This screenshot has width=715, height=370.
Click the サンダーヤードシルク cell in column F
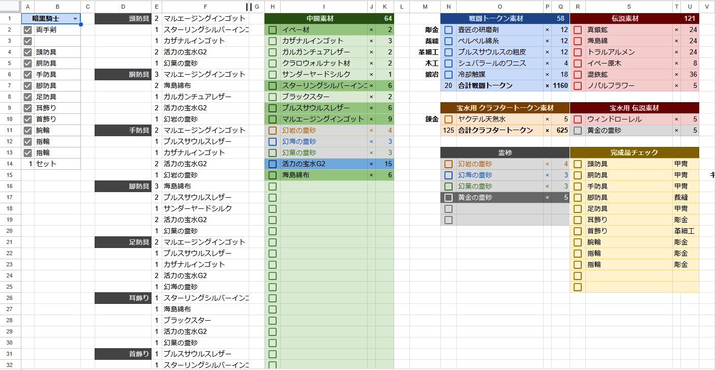(x=205, y=209)
